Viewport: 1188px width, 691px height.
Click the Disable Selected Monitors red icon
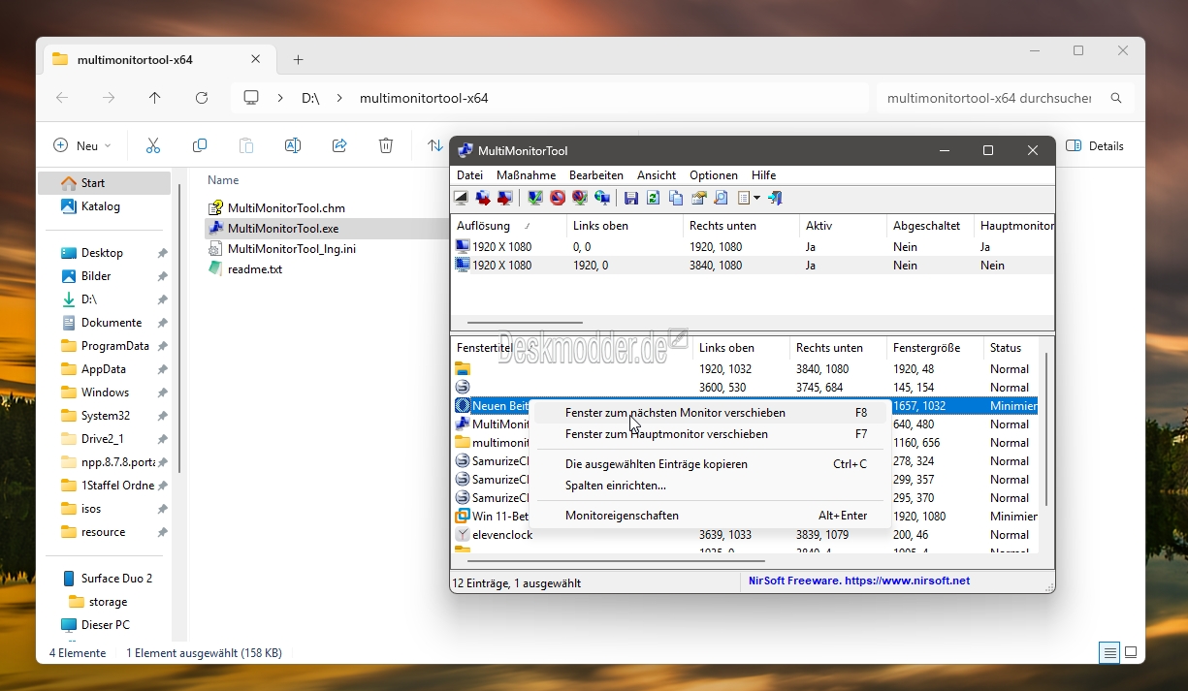click(558, 198)
